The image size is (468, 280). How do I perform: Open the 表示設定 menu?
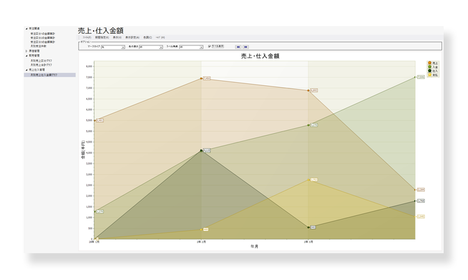[x=132, y=37]
